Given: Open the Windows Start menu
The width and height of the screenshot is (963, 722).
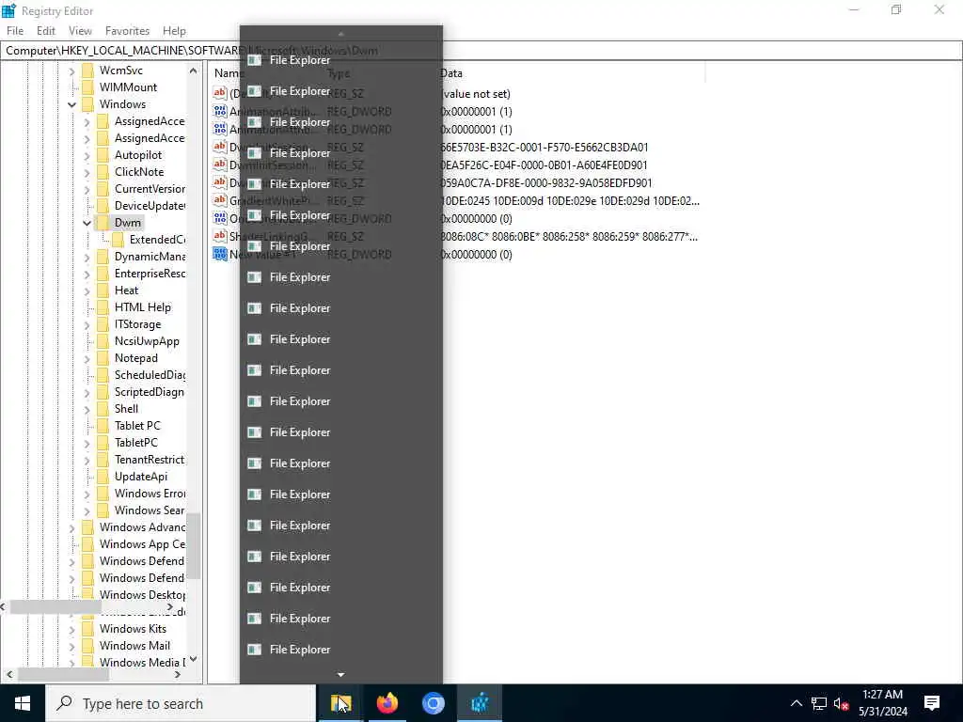Looking at the screenshot, I should [x=23, y=703].
